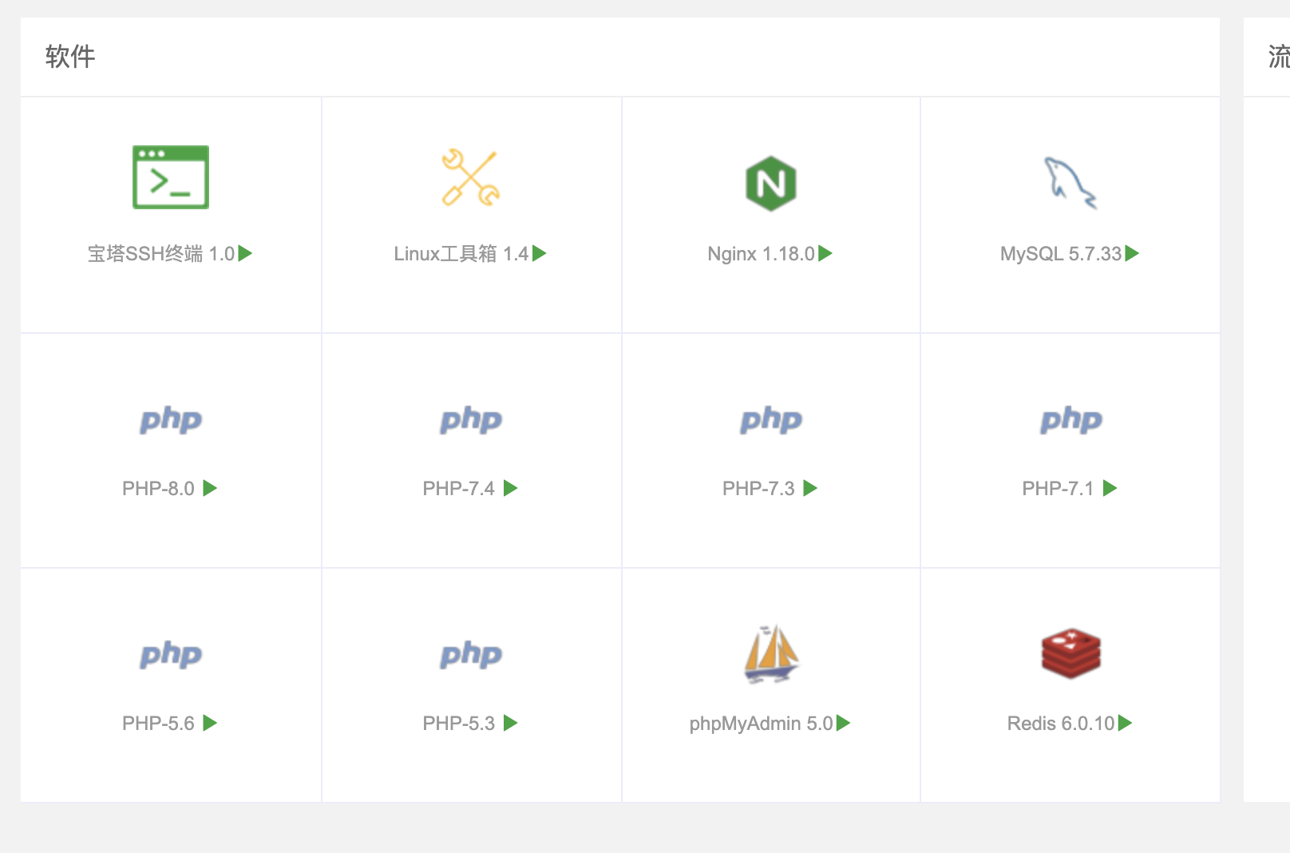Click green arrow beside phpMyAdmin 5.0
Screen dimensions: 1290x853
click(843, 723)
